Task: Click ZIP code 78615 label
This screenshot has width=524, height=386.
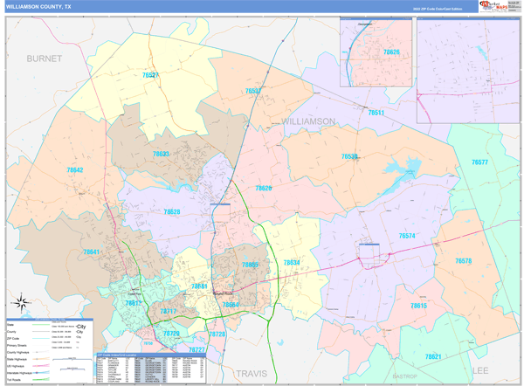Action: (x=418, y=306)
